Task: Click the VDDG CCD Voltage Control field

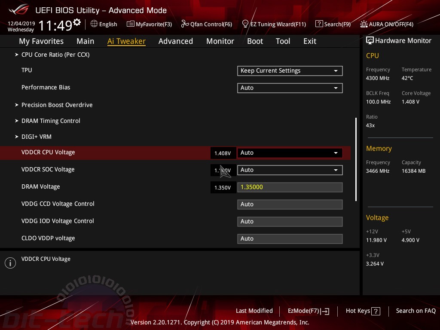Action: click(290, 204)
